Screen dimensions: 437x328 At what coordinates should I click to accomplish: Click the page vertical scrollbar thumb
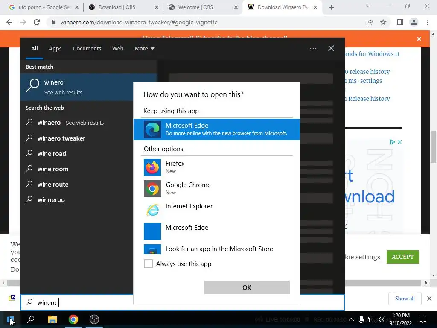tap(433, 146)
